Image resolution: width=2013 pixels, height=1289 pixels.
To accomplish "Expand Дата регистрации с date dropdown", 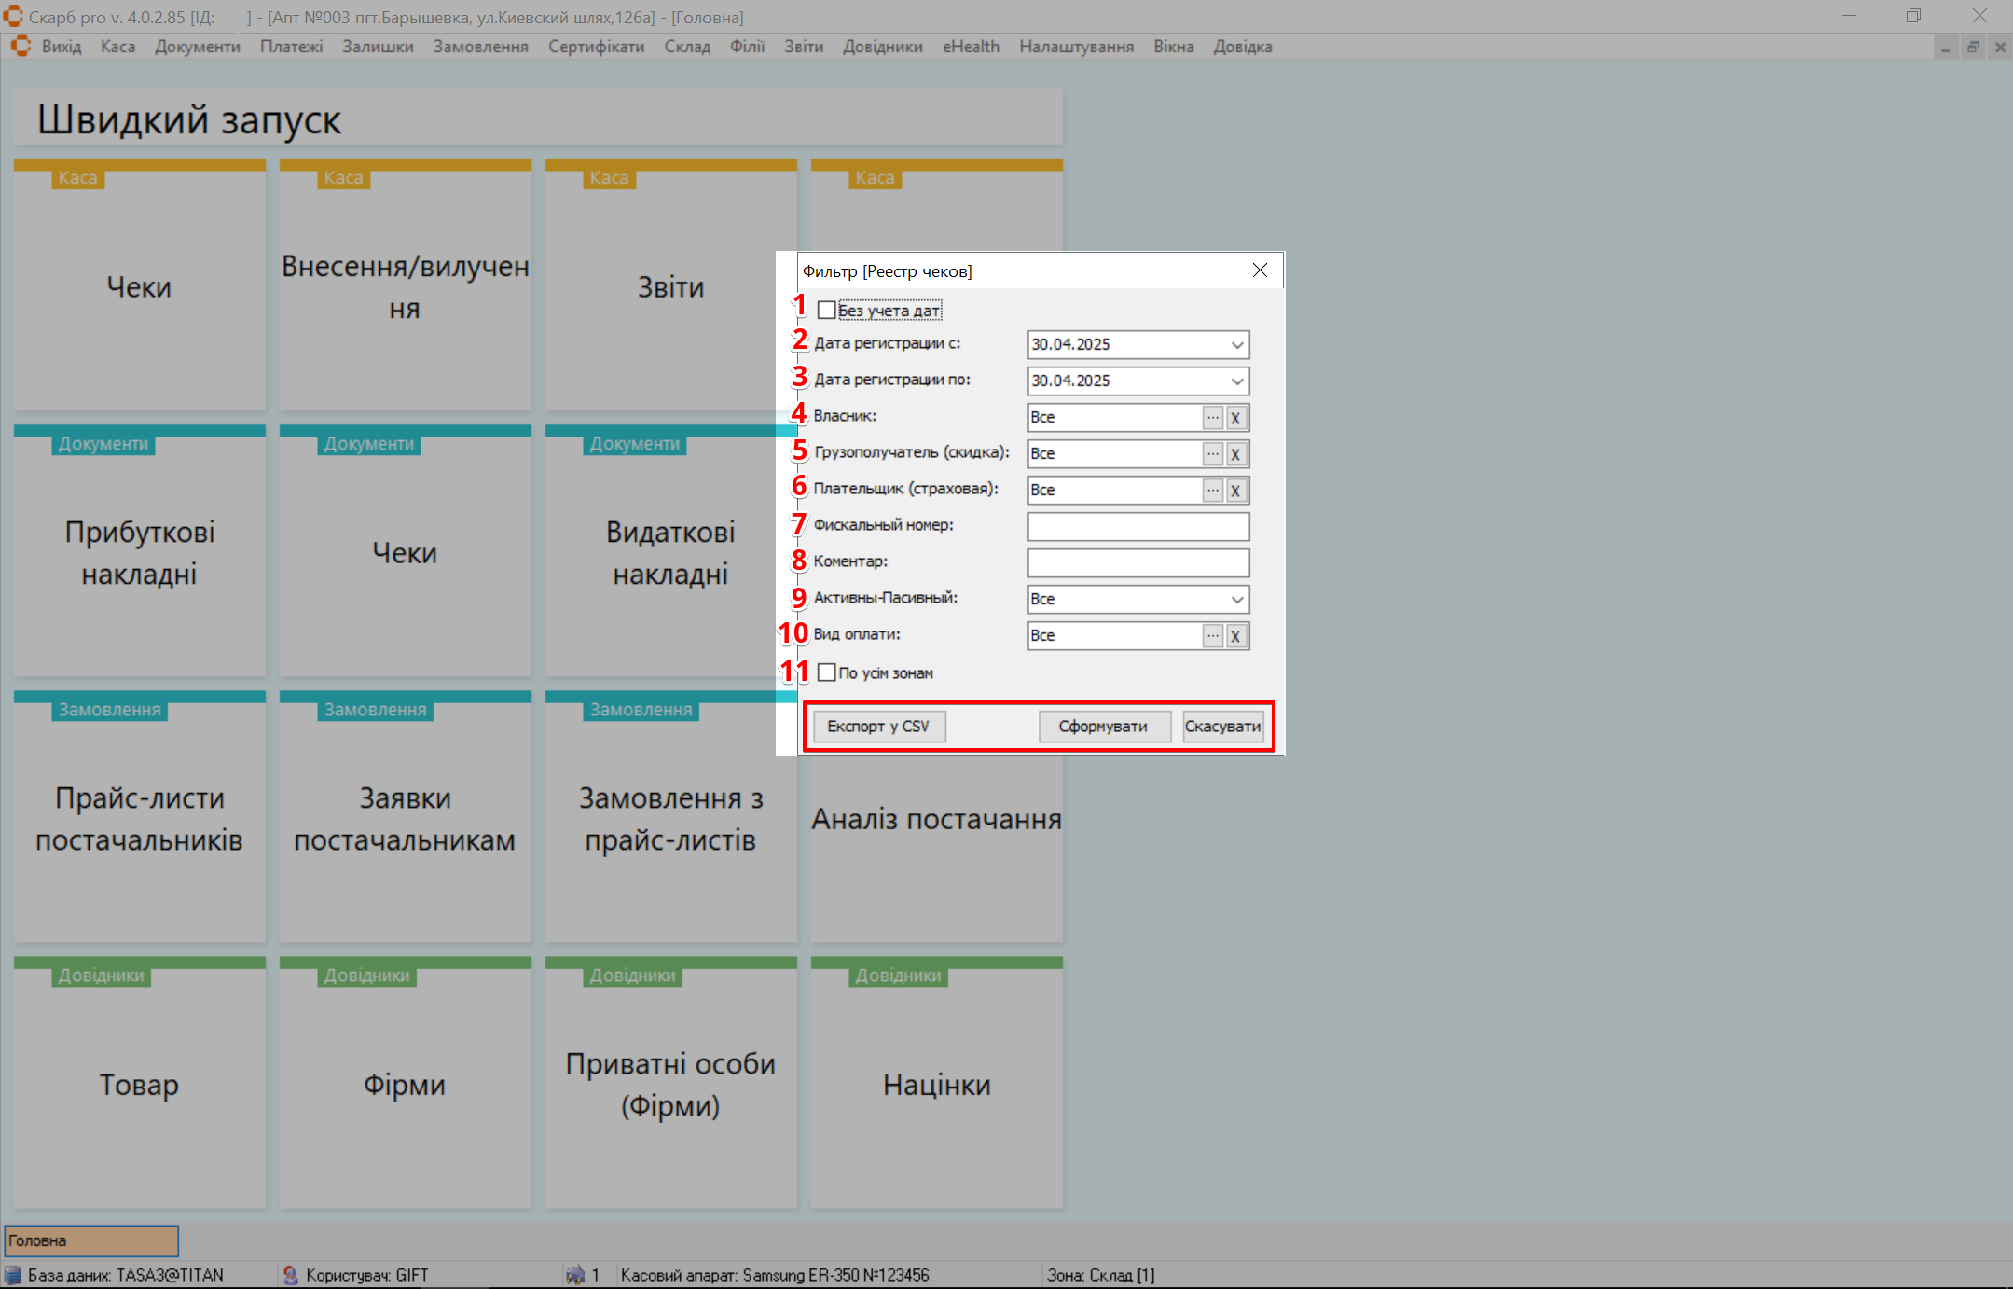I will pos(1236,345).
